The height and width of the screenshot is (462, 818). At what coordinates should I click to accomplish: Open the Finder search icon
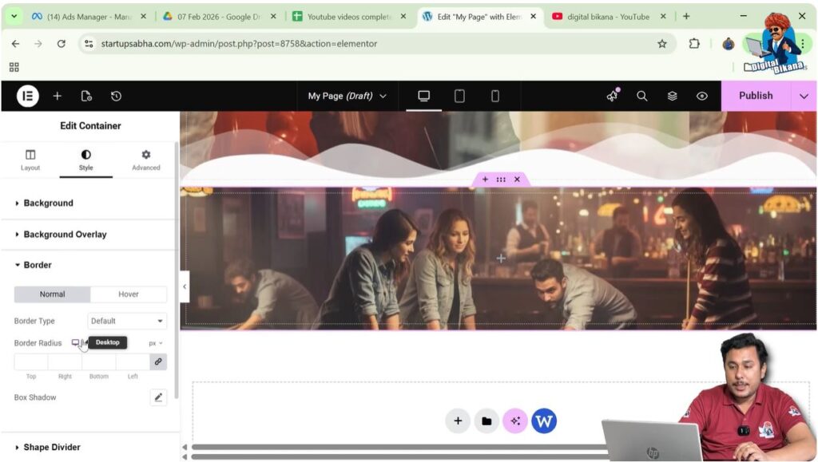tap(641, 96)
